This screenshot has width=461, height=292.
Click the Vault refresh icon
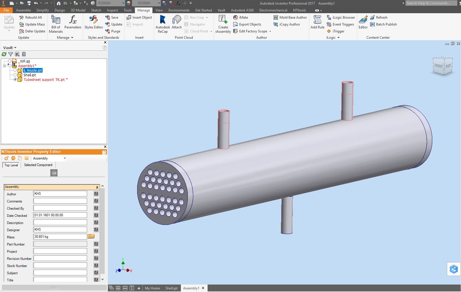(x=4, y=54)
